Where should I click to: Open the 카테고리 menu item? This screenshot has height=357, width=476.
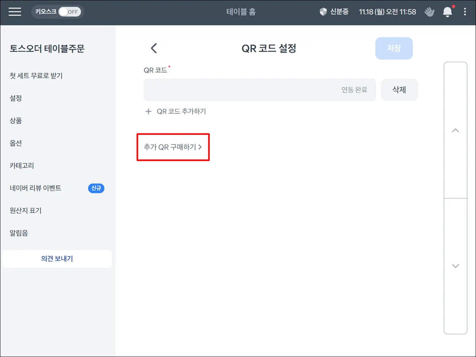(22, 166)
